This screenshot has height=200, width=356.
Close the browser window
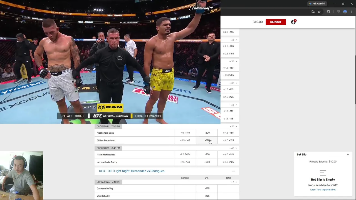point(352,4)
